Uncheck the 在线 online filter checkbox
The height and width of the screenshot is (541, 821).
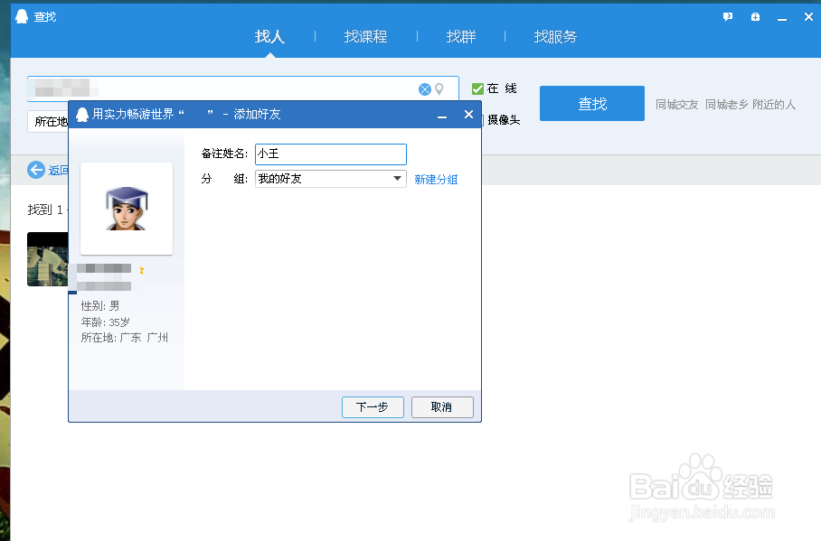point(477,89)
